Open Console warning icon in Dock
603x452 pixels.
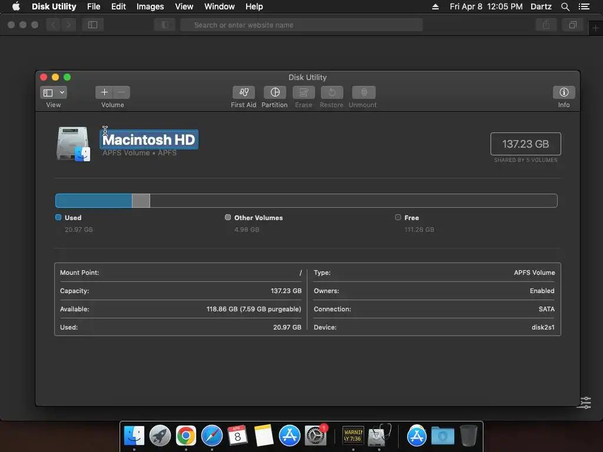click(353, 436)
